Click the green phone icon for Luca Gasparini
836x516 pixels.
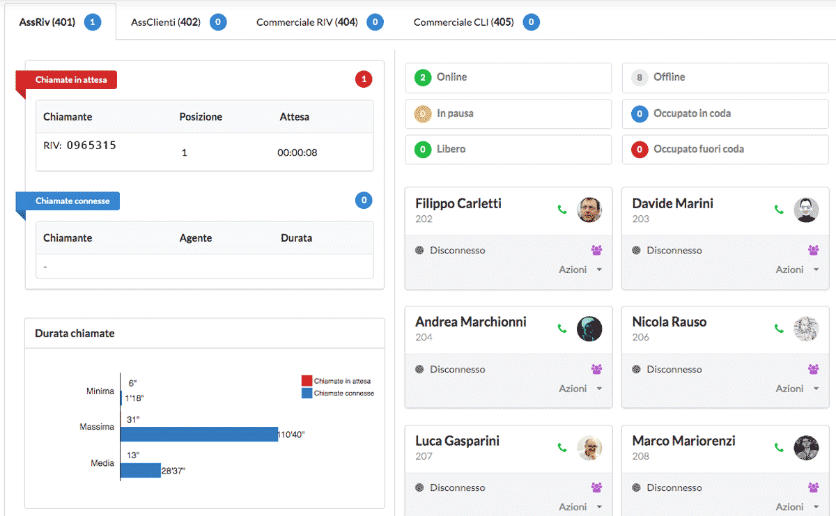[x=562, y=448]
